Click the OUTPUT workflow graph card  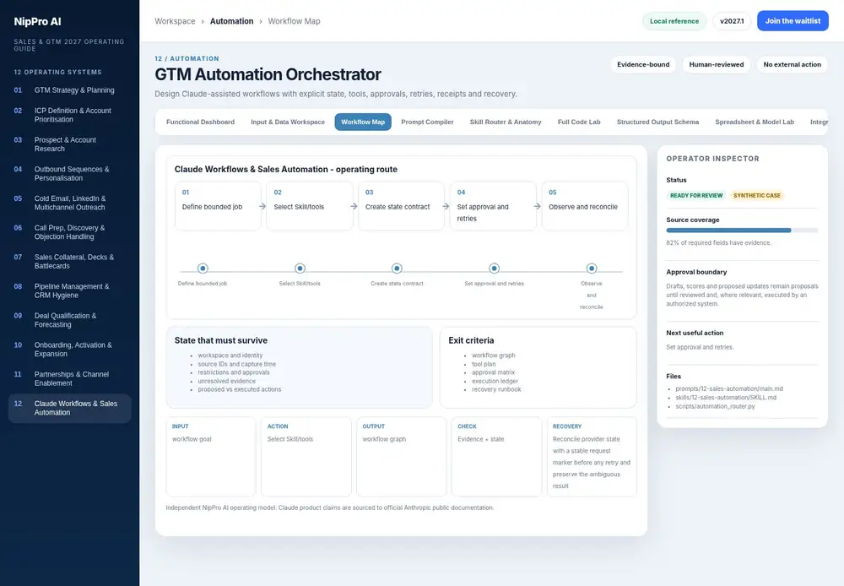point(401,456)
